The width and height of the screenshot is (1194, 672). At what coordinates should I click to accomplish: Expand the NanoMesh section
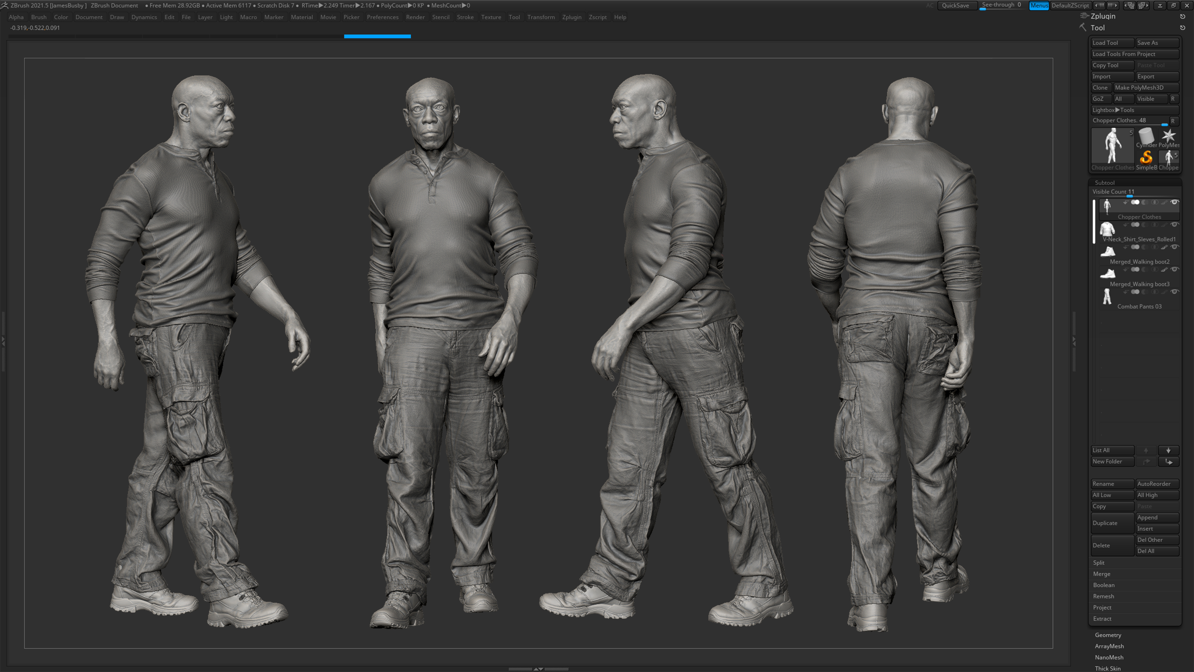tap(1109, 657)
